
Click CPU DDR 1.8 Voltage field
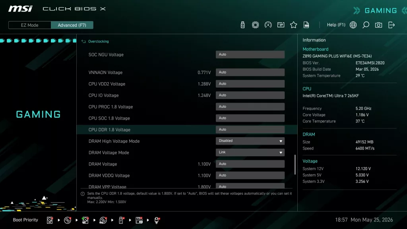(250, 130)
